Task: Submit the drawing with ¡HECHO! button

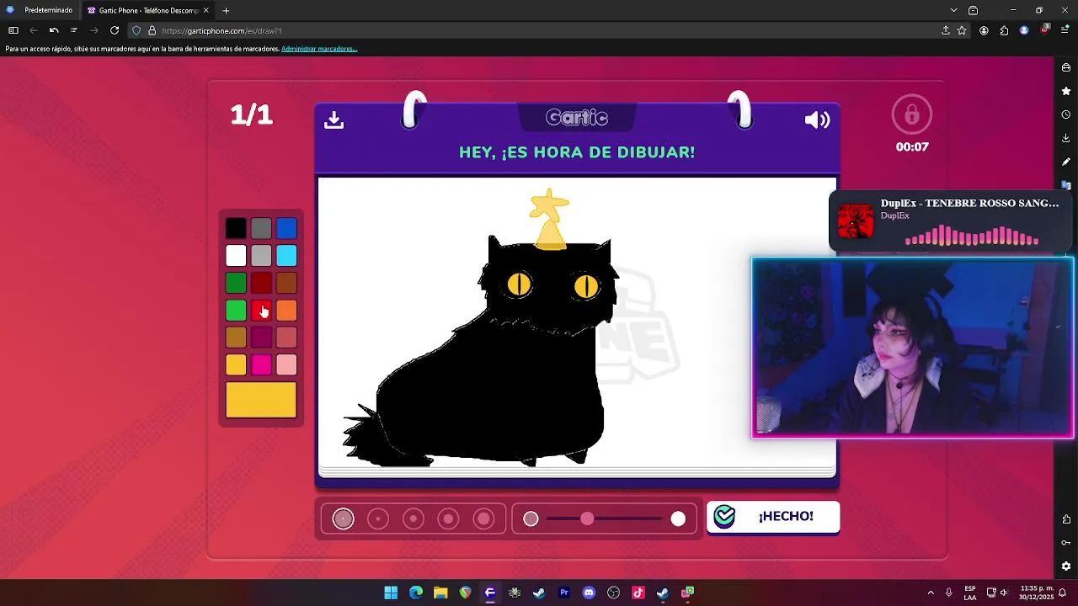Action: pyautogui.click(x=773, y=517)
